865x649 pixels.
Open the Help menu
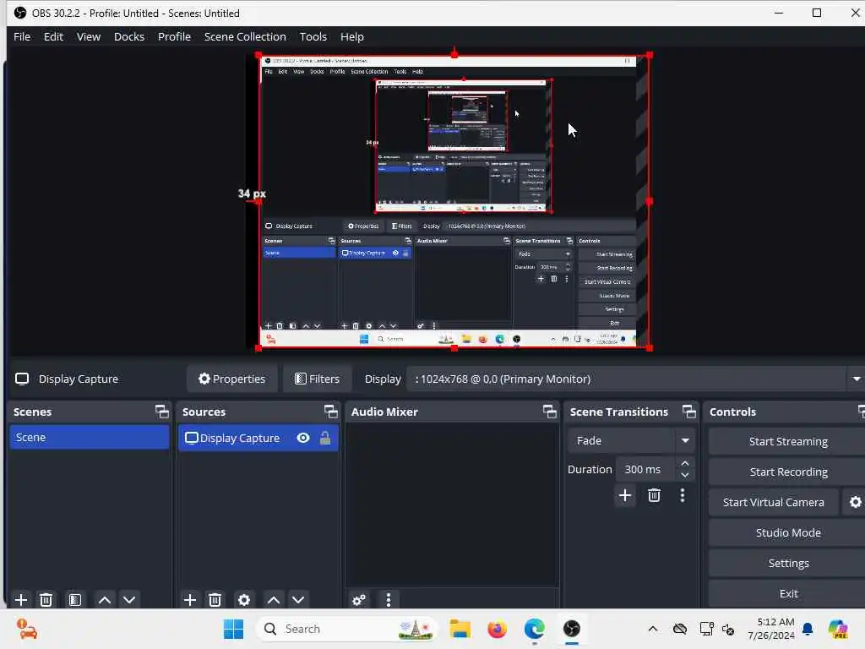pos(352,36)
